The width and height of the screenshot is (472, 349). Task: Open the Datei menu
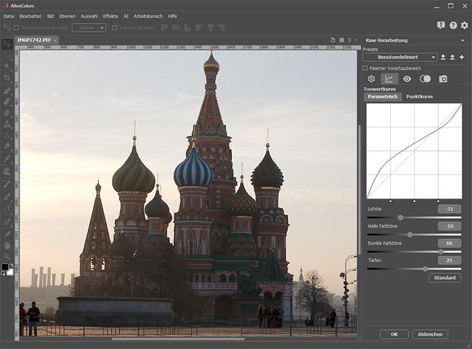pos(9,16)
